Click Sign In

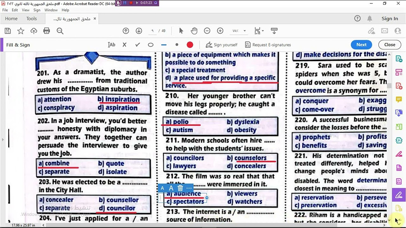point(390,18)
